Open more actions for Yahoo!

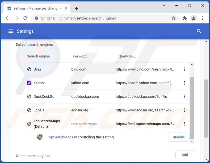click(184, 83)
